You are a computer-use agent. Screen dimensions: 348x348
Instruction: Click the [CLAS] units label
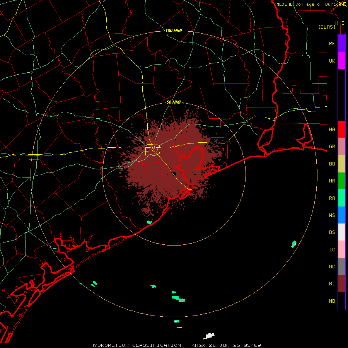pyautogui.click(x=327, y=27)
